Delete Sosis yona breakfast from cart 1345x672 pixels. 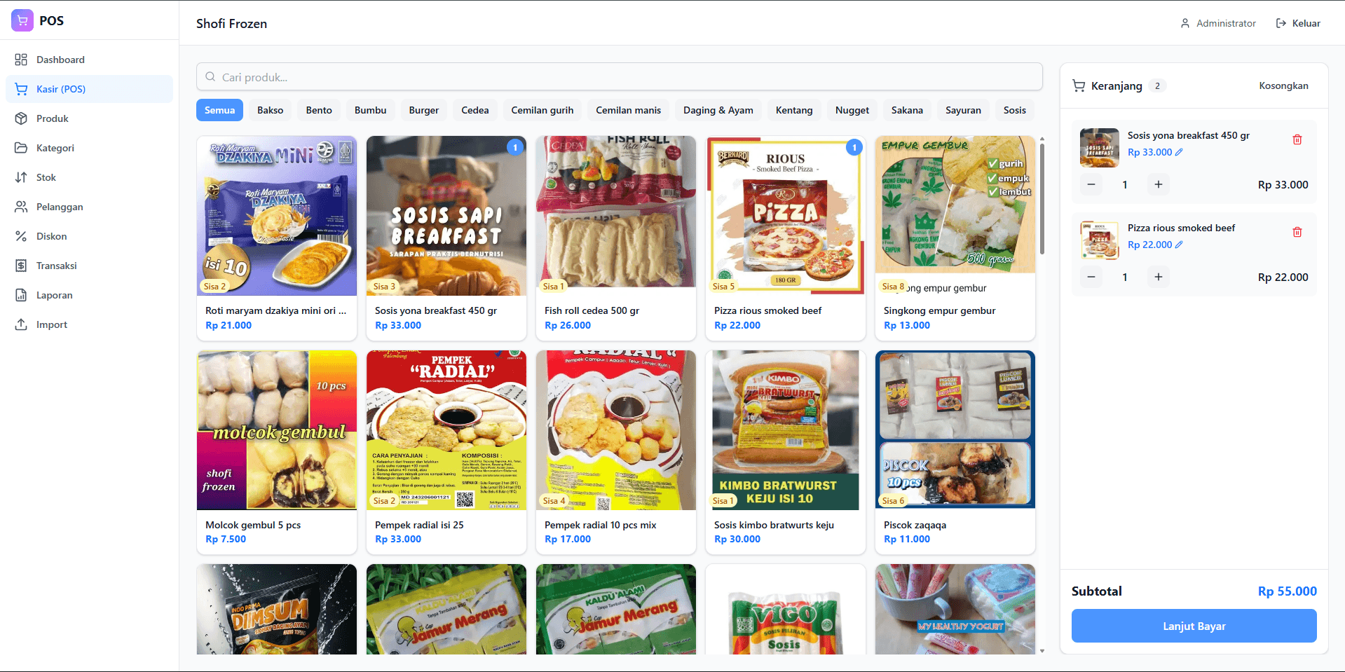[1297, 139]
